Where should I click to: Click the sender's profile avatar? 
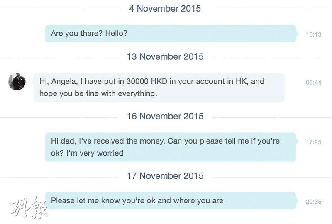pyautogui.click(x=17, y=81)
